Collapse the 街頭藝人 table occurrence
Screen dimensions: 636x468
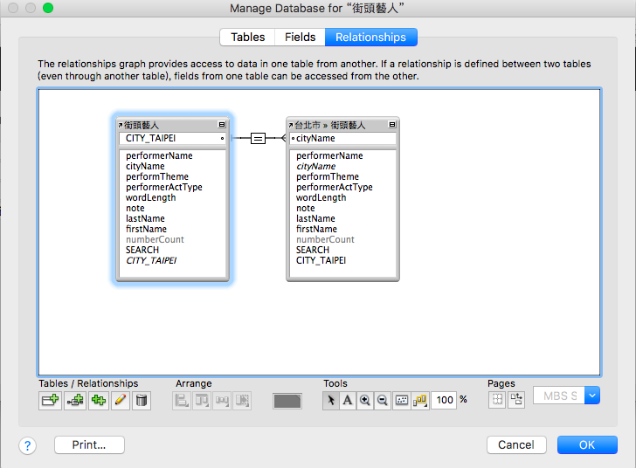(222, 125)
